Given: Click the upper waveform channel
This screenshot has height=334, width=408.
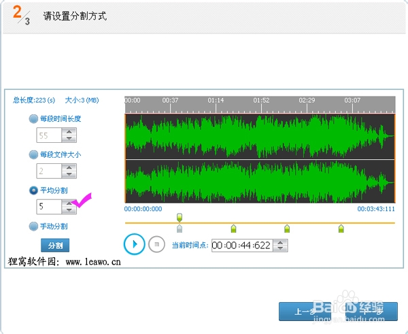Looking at the screenshot, I should click(260, 136).
